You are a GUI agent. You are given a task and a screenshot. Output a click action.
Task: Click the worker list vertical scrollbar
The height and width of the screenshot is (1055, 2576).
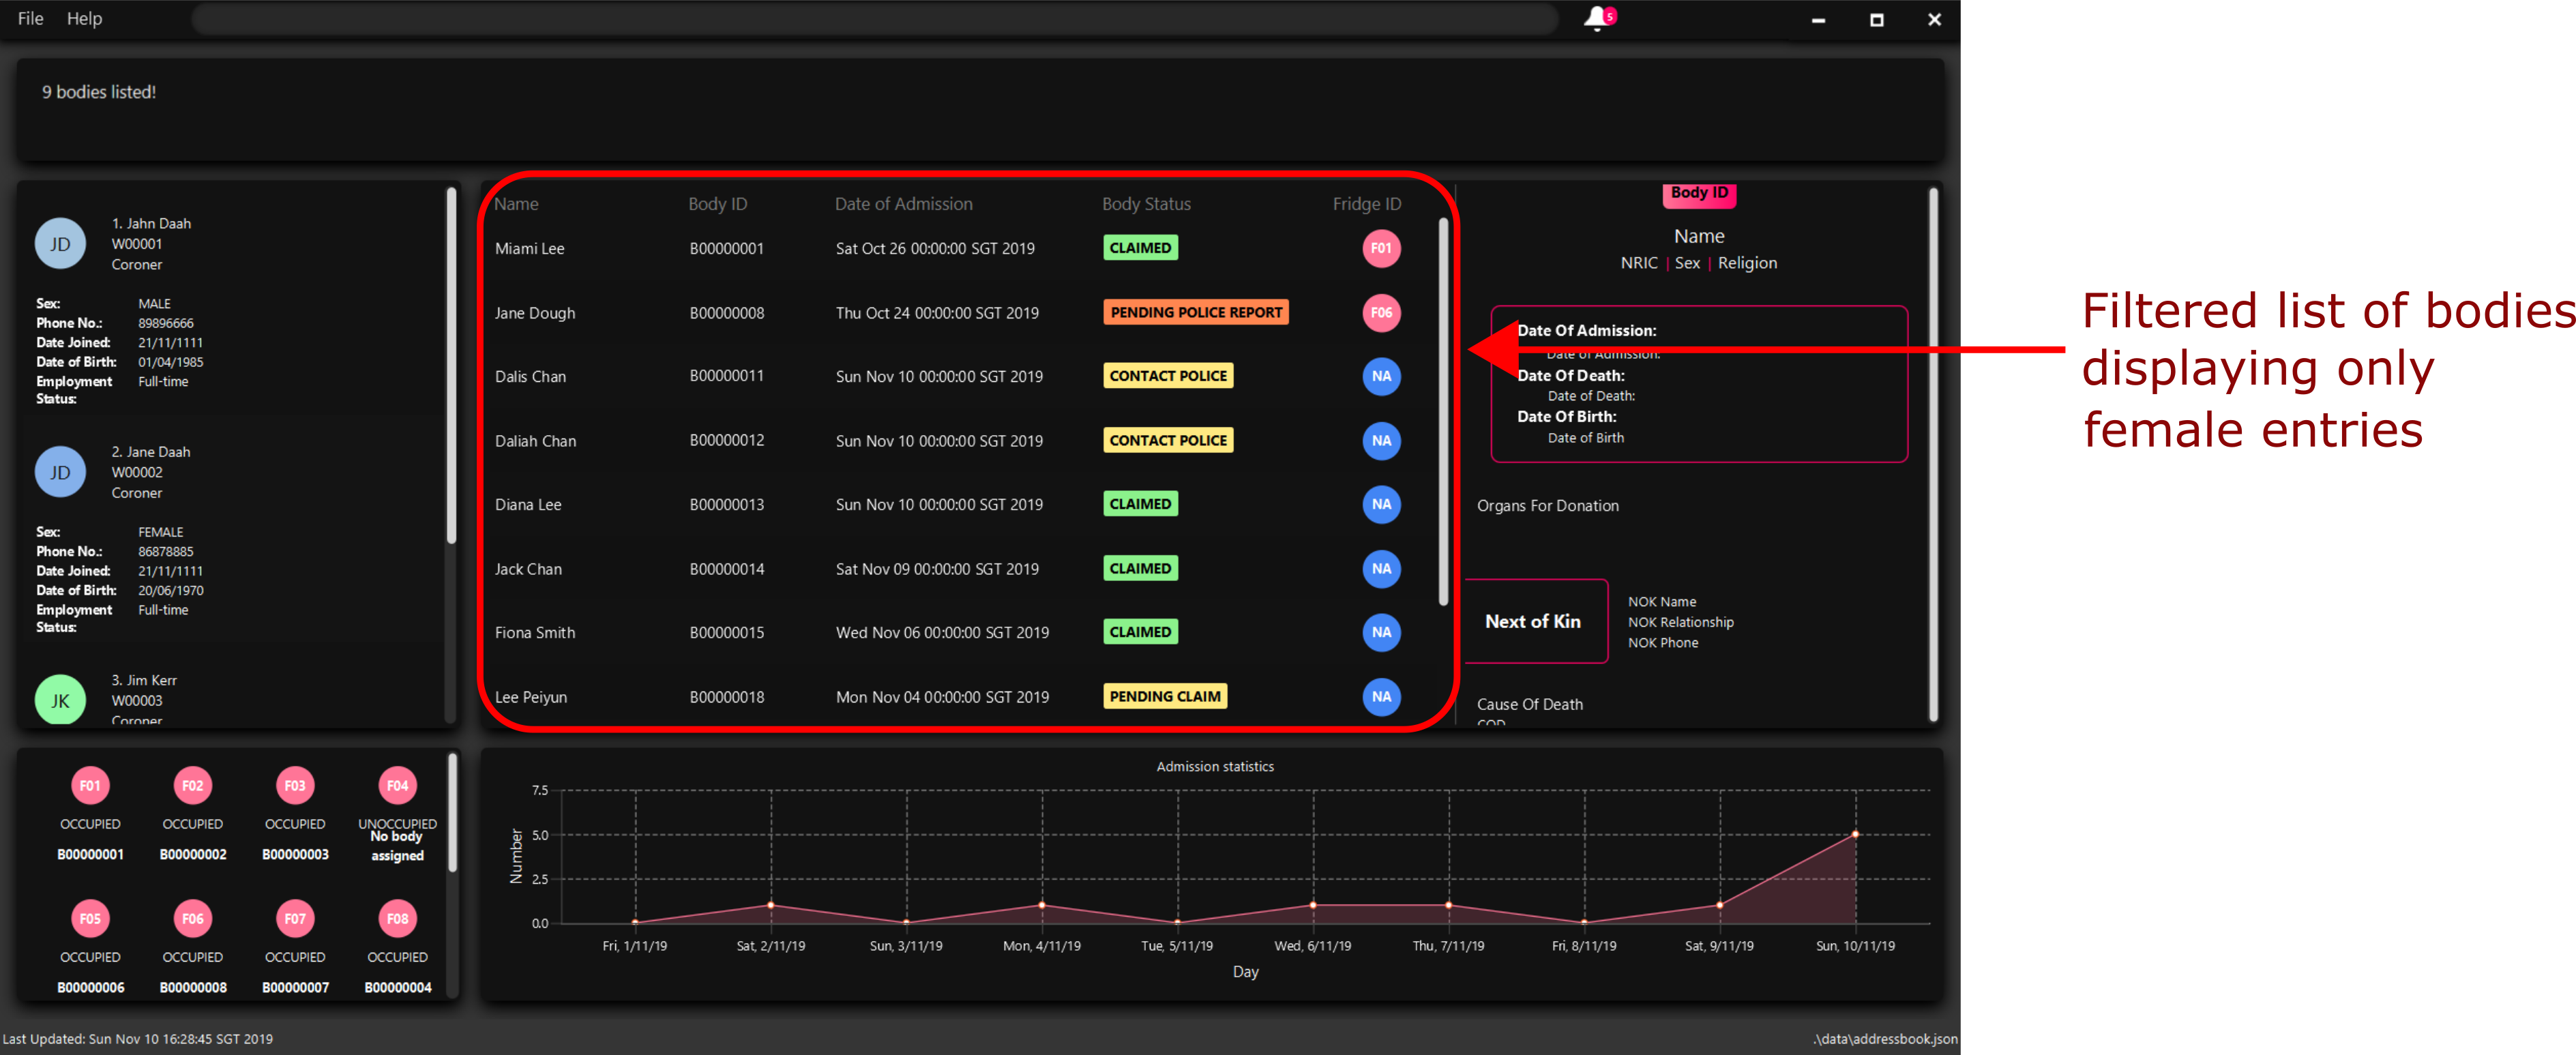451,365
